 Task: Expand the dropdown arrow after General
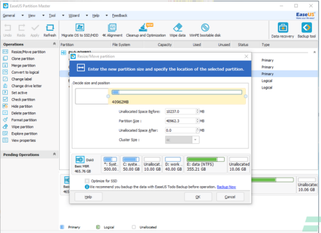pos(22,15)
